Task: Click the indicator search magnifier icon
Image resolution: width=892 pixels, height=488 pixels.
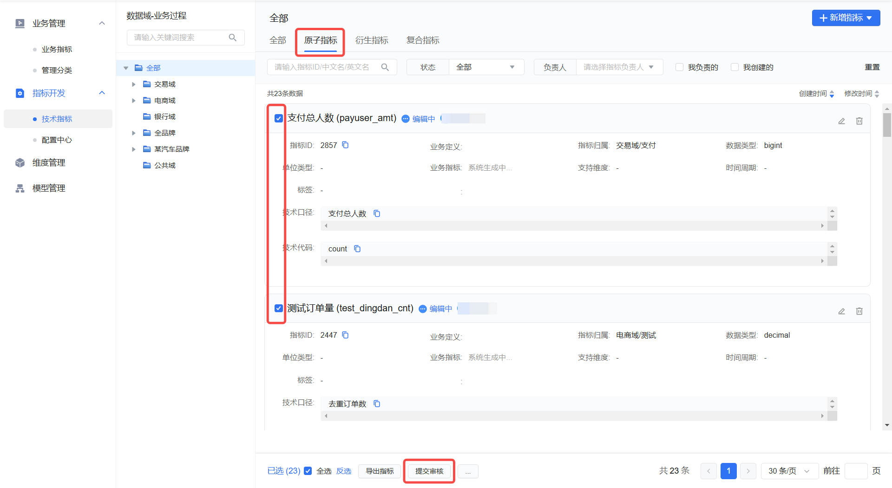Action: click(385, 67)
